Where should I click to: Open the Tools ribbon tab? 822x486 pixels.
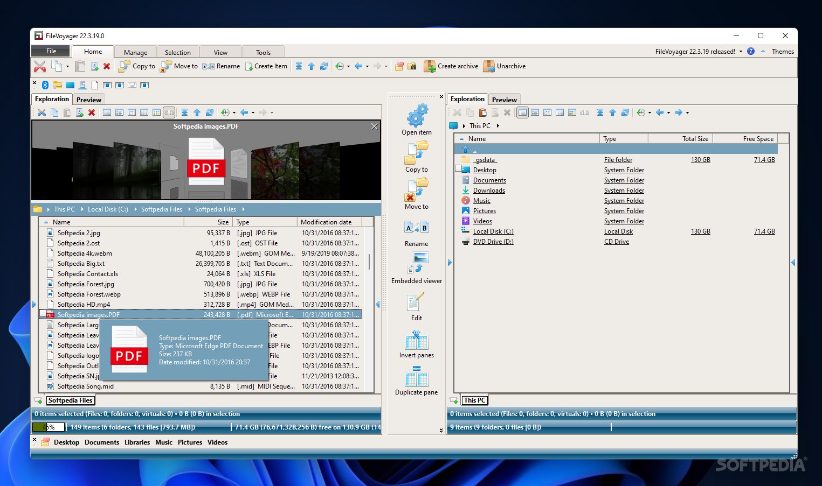[x=263, y=52]
